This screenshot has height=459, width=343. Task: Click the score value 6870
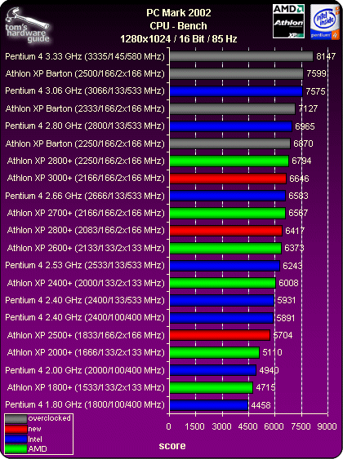pyautogui.click(x=303, y=143)
